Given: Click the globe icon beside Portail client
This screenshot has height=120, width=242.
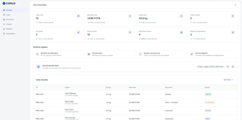Looking at the screenshot, I should 89,54.
